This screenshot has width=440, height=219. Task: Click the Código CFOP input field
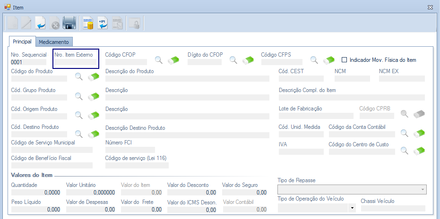(x=126, y=62)
